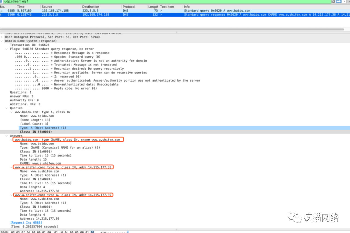Viewport: 350px width, 233px height.
Task: Select the Data length: 15 line
Action: coord(33,160)
